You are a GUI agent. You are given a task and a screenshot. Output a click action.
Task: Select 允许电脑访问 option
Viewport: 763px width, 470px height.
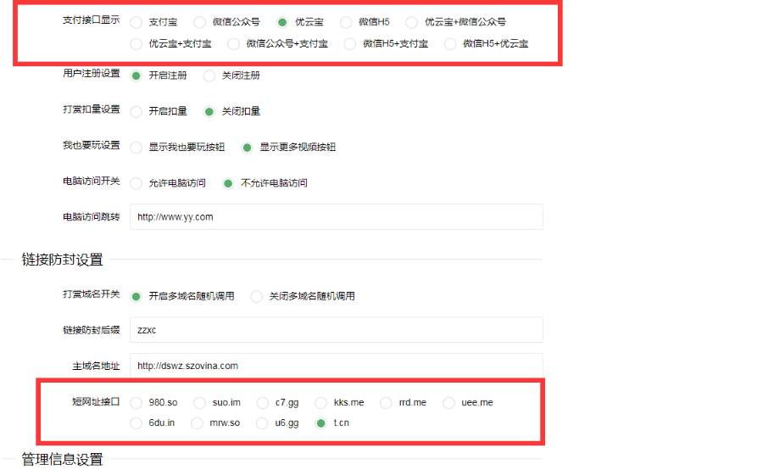click(136, 183)
